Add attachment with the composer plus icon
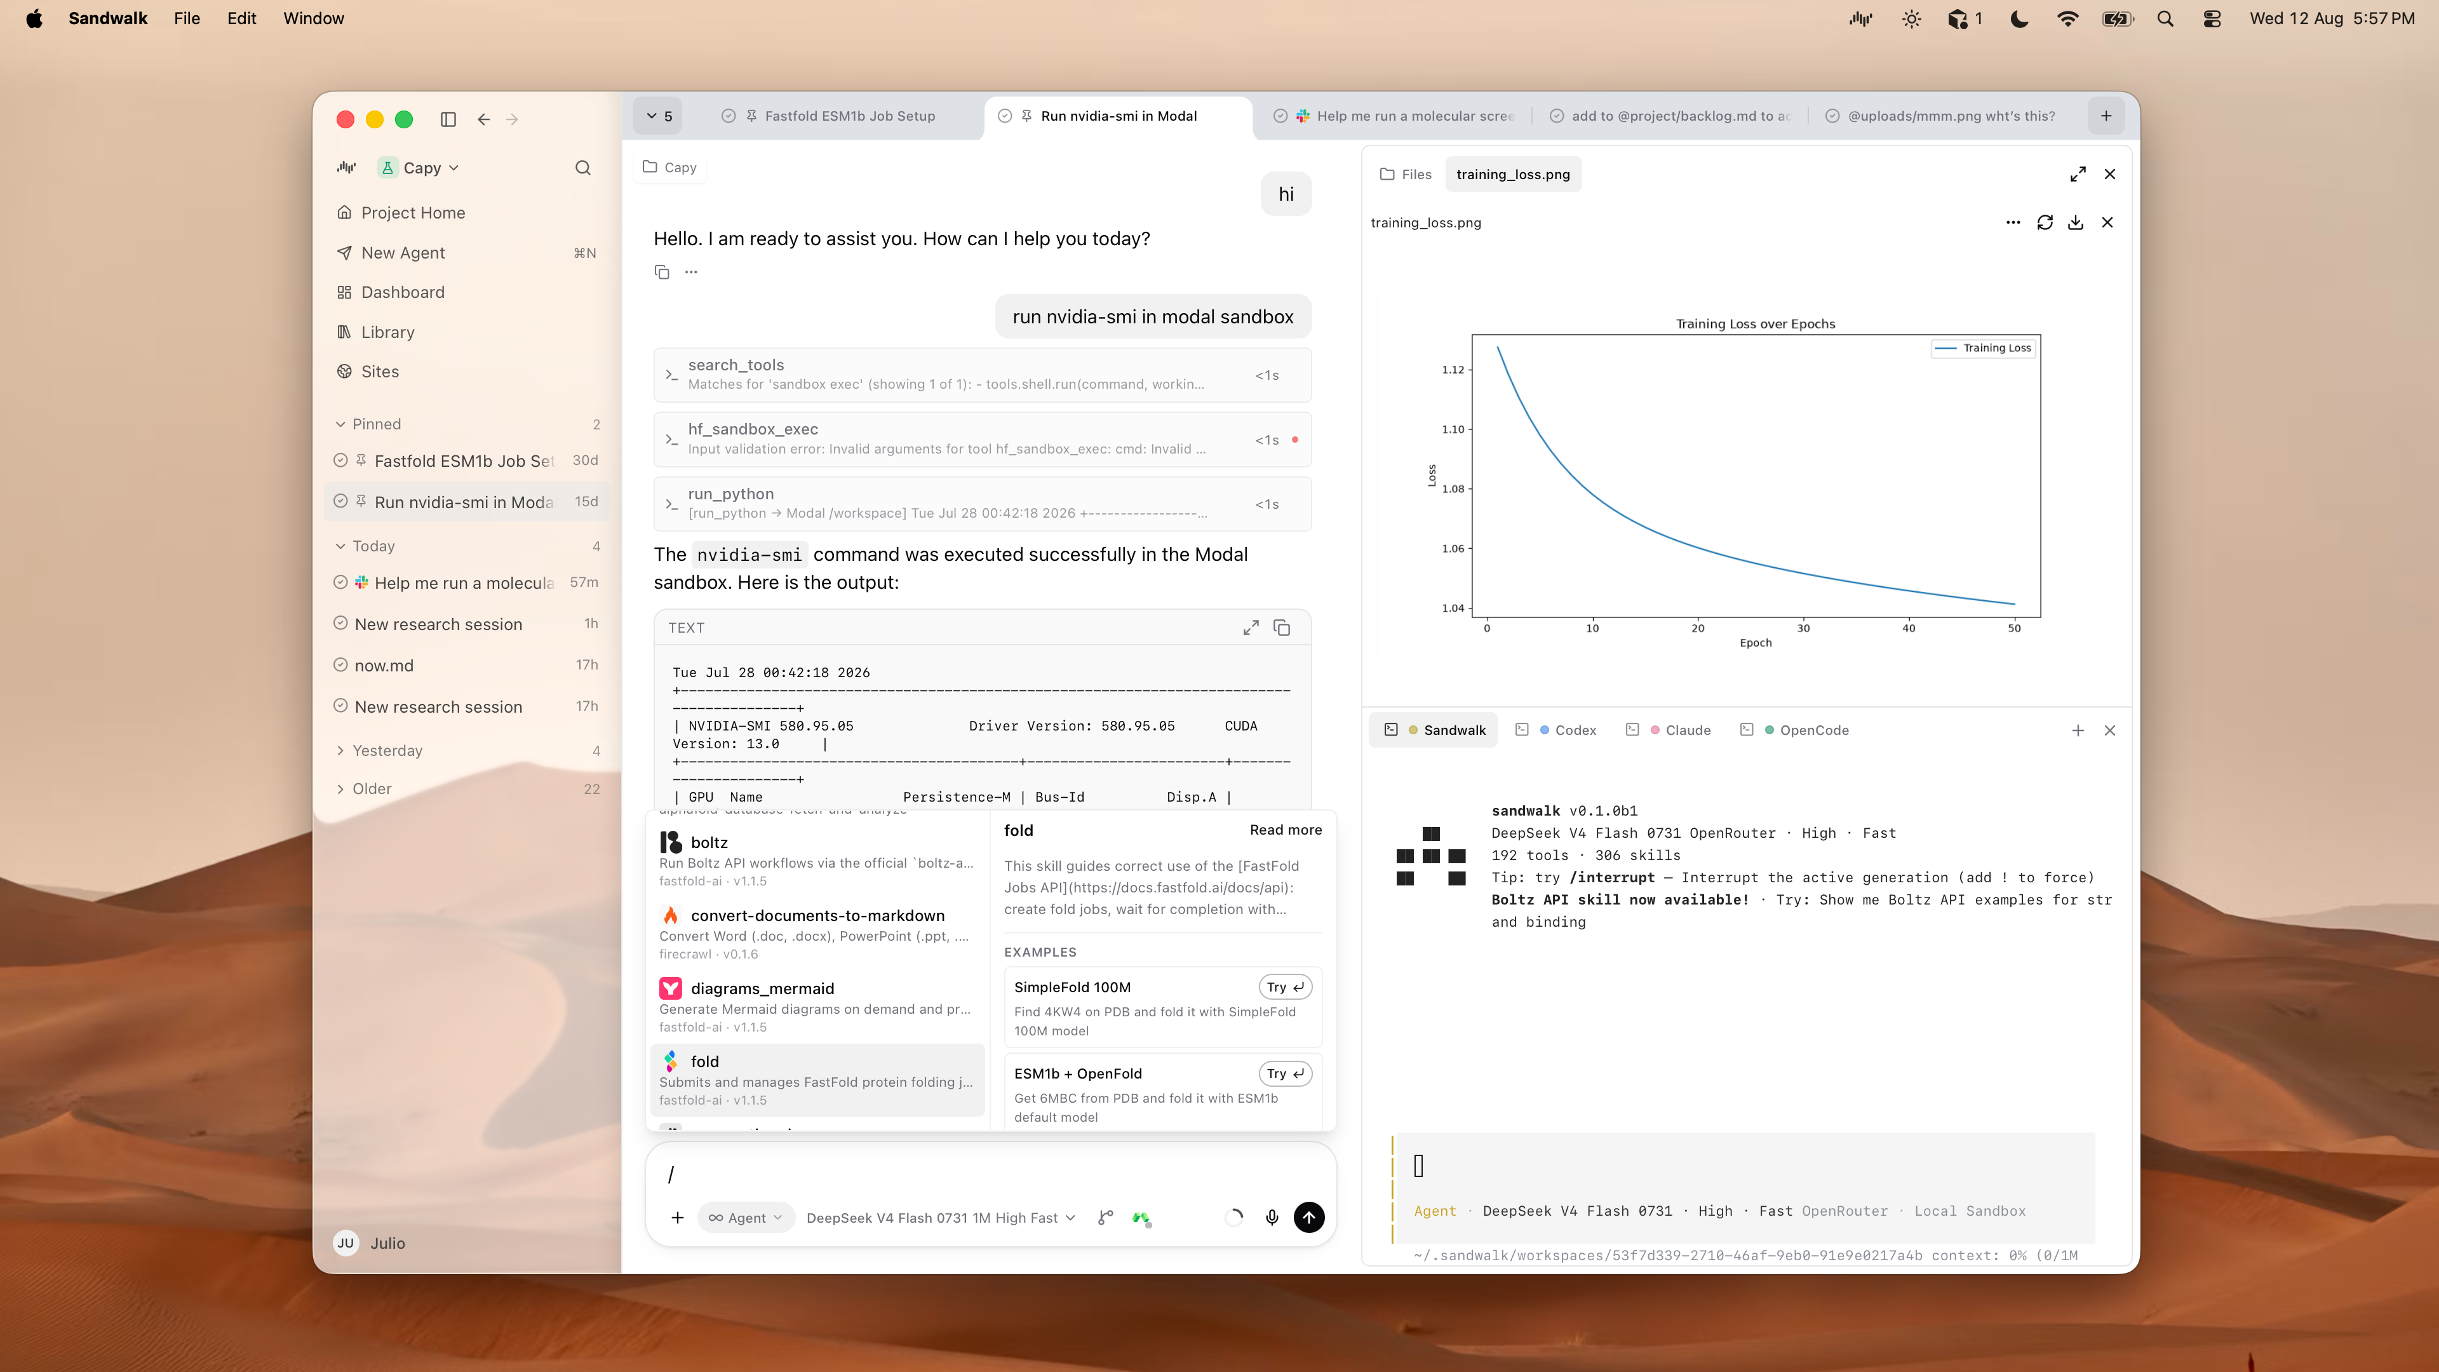 tap(677, 1218)
